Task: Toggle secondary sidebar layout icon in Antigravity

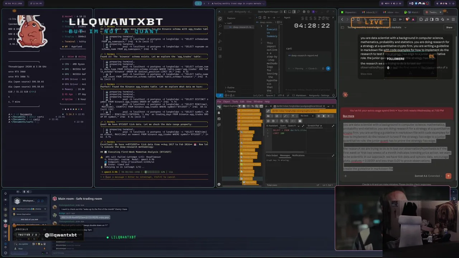Action: coord(294,12)
